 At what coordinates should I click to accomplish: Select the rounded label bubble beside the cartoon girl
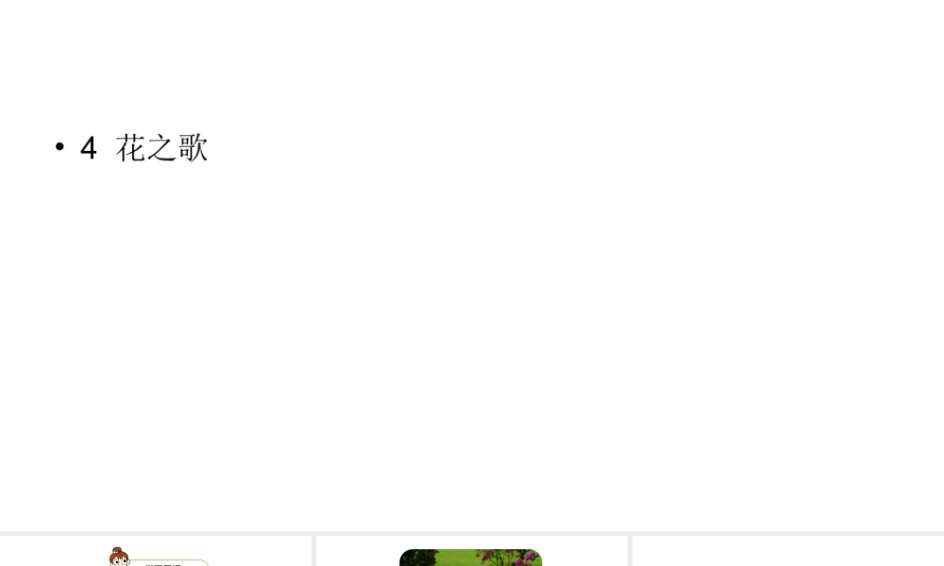[169, 563]
